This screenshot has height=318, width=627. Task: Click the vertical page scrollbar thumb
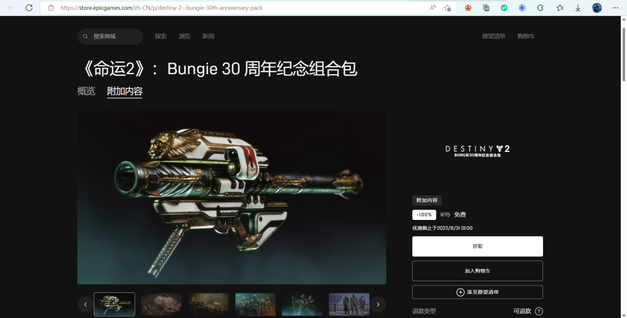(x=624, y=53)
